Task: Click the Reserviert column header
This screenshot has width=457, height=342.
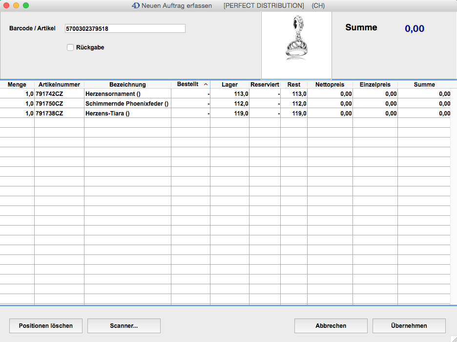Action: pyautogui.click(x=265, y=85)
